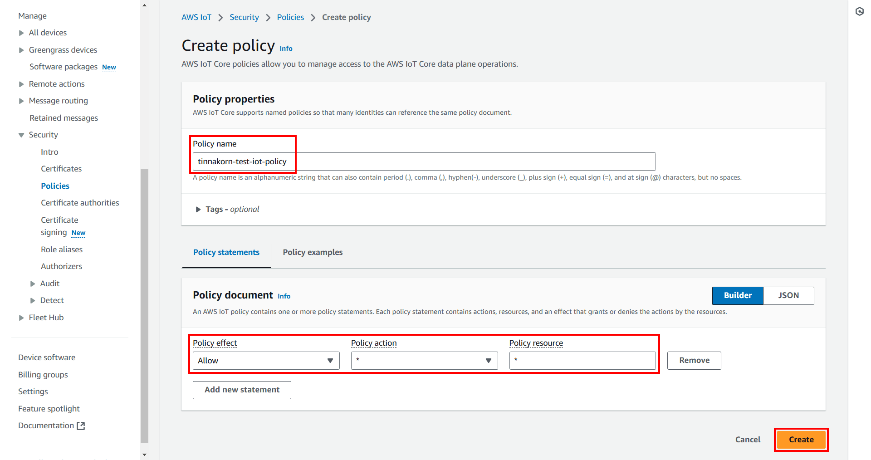
Task: Click the hexagon icon at top right
Action: pos(860,11)
